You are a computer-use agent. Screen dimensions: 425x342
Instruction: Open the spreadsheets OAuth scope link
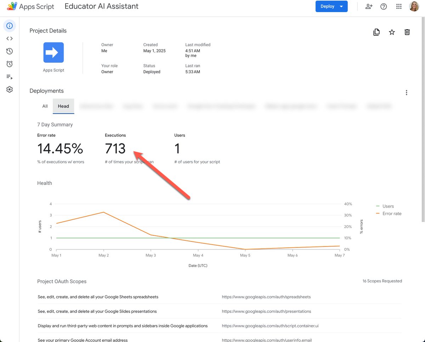266,297
